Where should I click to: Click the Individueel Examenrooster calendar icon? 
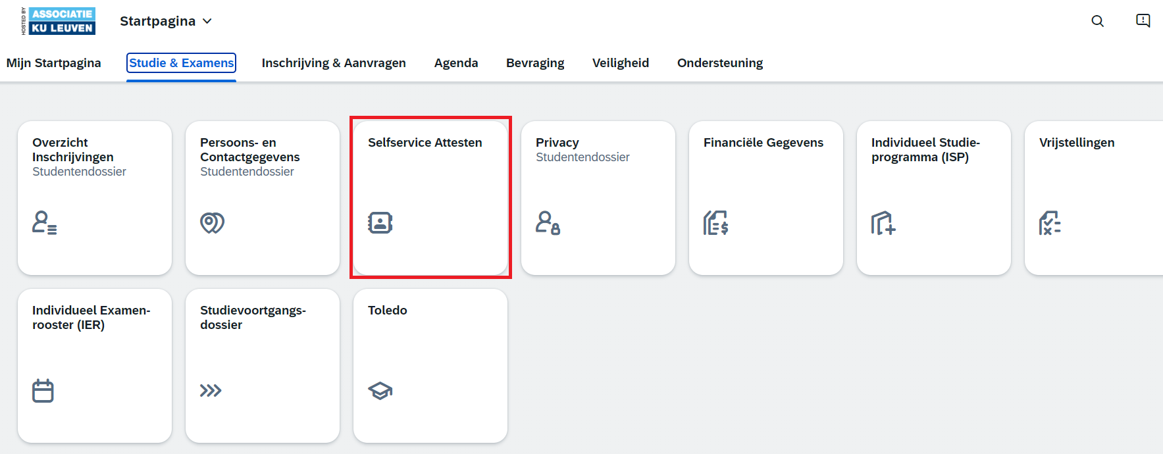click(x=43, y=391)
